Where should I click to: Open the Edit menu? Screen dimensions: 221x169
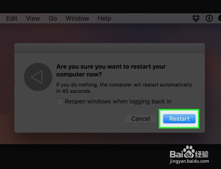click(12, 18)
